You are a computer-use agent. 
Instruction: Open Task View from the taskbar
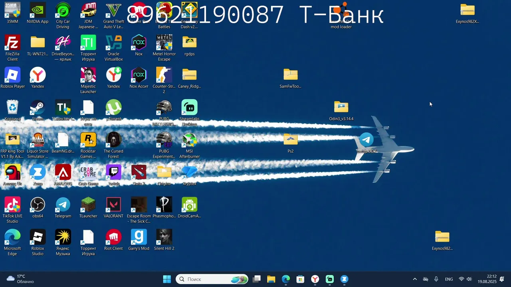pyautogui.click(x=257, y=279)
